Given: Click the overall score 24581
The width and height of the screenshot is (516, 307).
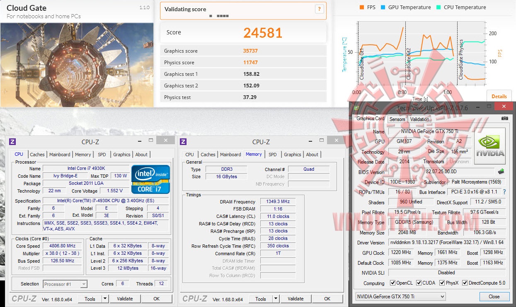Looking at the screenshot, I should (263, 33).
